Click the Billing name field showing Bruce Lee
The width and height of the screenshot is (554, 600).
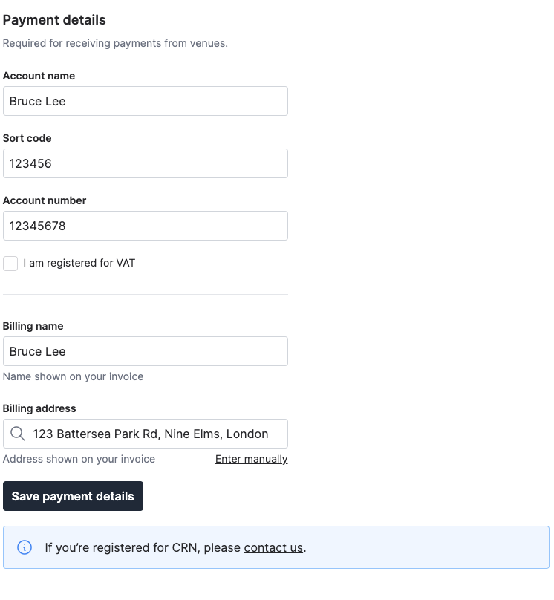coord(146,351)
